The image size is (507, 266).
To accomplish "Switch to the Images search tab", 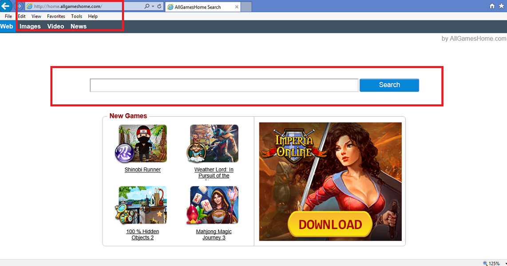I will point(30,26).
